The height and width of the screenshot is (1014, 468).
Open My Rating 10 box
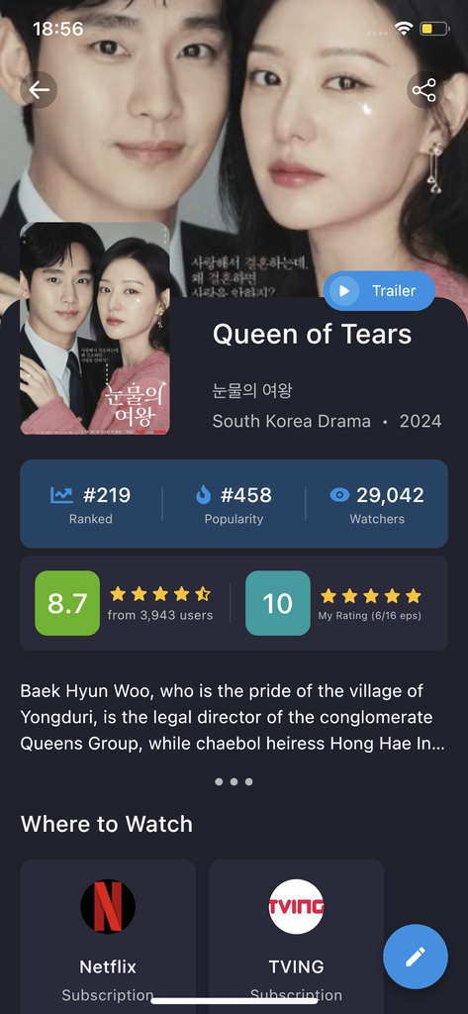pyautogui.click(x=278, y=603)
